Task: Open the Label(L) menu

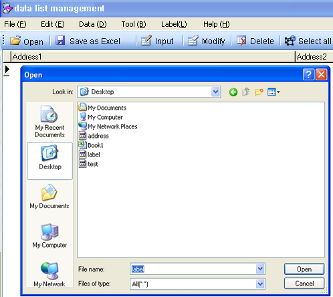Action: point(174,24)
